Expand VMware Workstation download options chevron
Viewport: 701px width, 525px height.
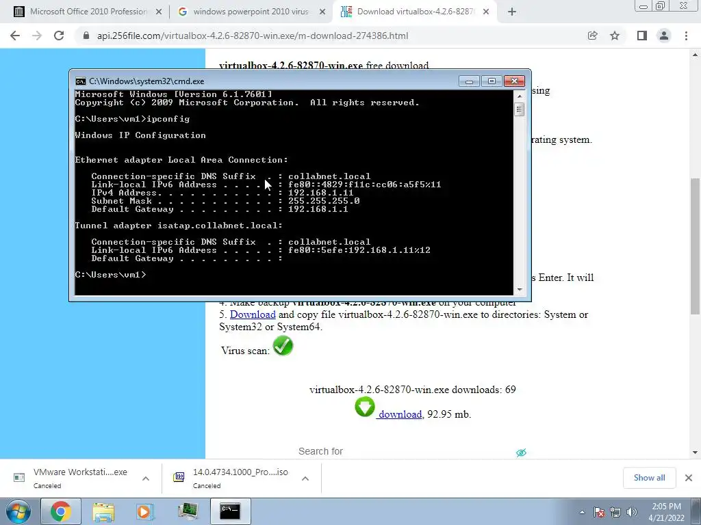click(146, 478)
